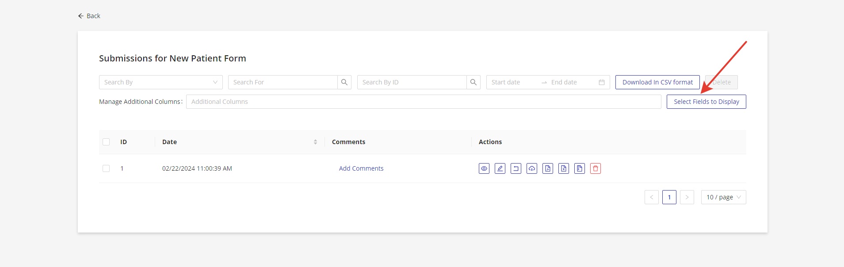Open the Add Comments link
The image size is (844, 267).
click(x=361, y=168)
